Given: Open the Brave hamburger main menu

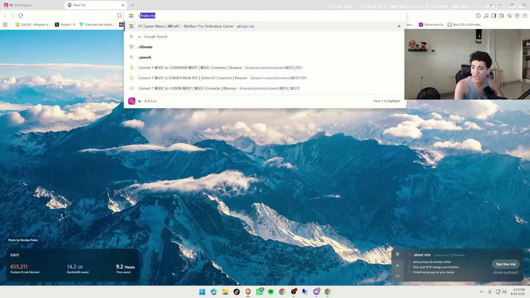Looking at the screenshot, I should [x=525, y=16].
